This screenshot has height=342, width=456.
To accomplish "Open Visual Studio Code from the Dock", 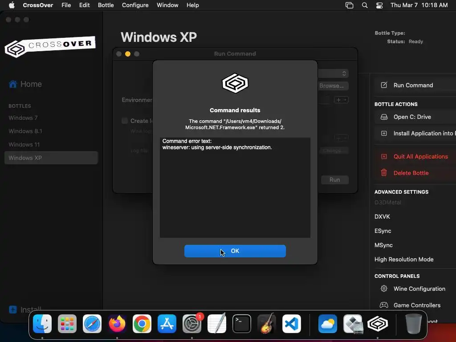I will [291, 324].
